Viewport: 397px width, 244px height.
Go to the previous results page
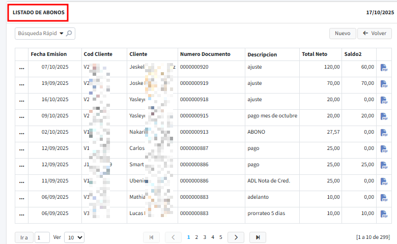click(x=173, y=237)
